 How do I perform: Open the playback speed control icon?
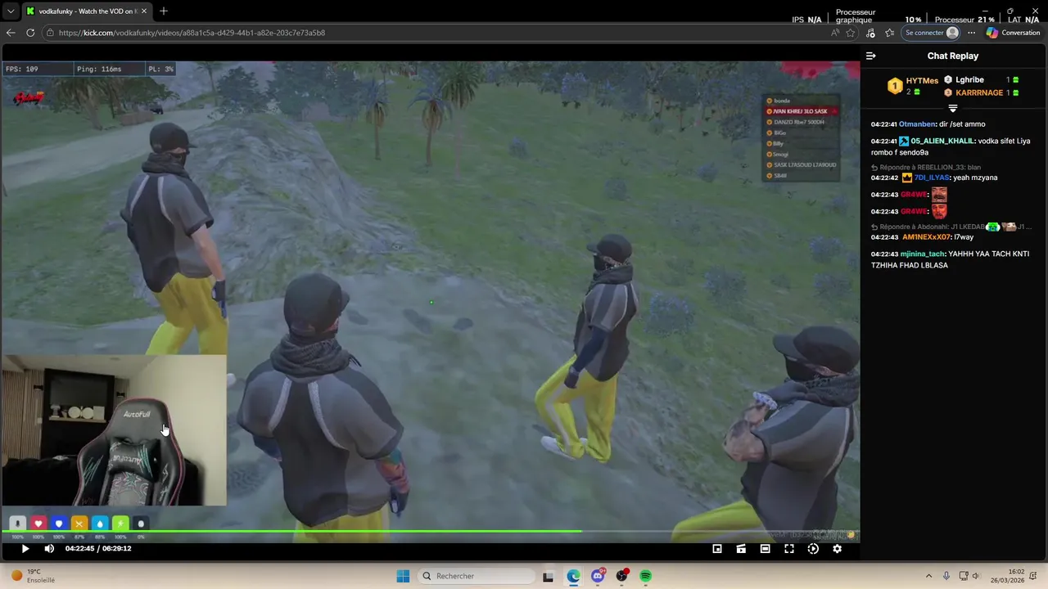(813, 549)
